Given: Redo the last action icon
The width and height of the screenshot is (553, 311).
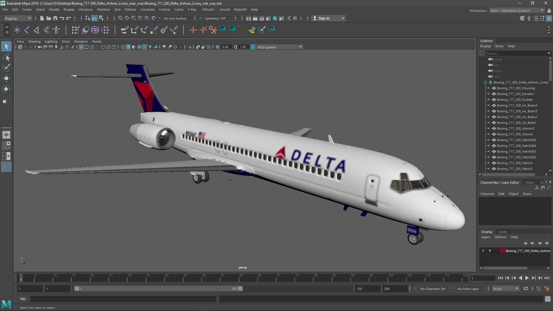Looking at the screenshot, I should point(69,18).
